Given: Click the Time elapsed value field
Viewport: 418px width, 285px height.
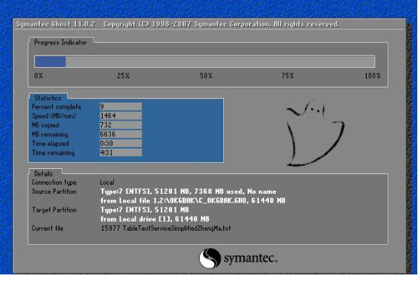Looking at the screenshot, I should tap(121, 143).
